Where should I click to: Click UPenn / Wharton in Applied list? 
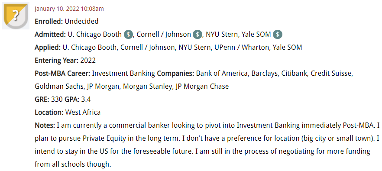[242, 48]
